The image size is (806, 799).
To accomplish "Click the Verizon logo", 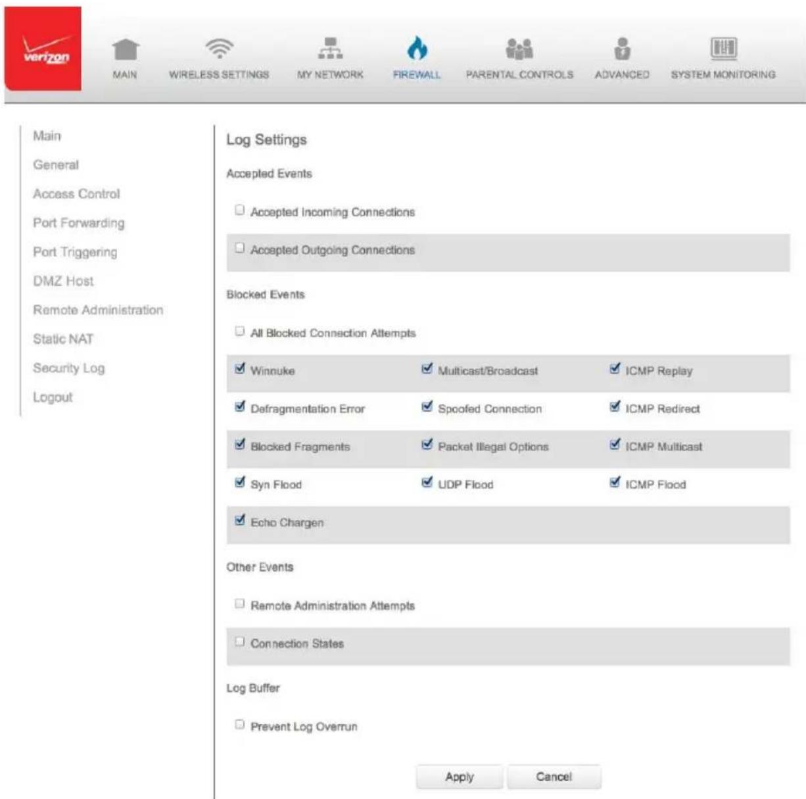I will click(43, 49).
